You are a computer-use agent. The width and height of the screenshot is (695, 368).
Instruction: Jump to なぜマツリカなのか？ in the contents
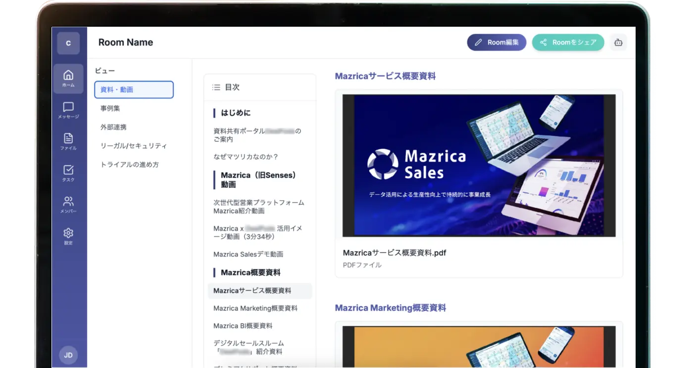[246, 157]
